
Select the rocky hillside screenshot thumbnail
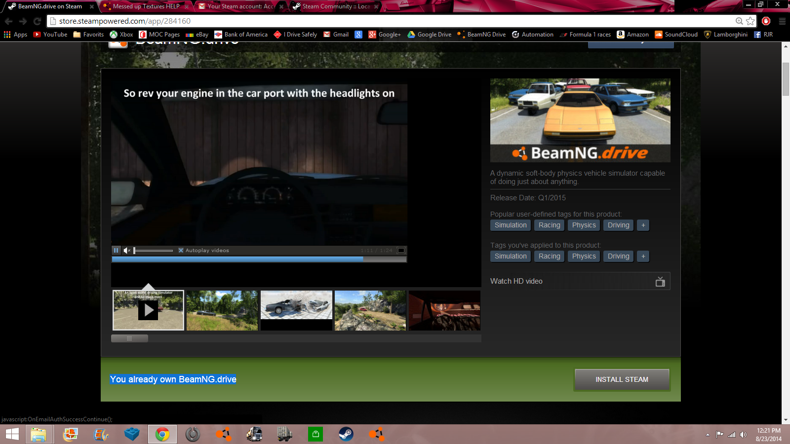[370, 310]
